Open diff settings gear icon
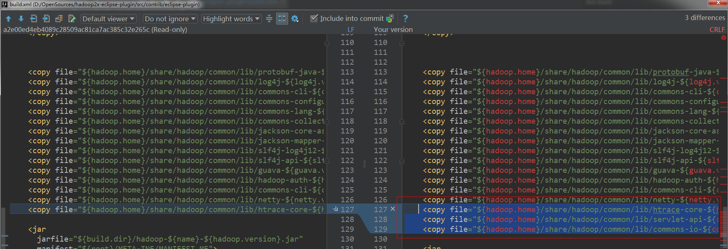 tap(295, 19)
